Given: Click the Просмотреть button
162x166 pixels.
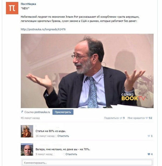Looking at the screenshot, I should coord(63,112).
